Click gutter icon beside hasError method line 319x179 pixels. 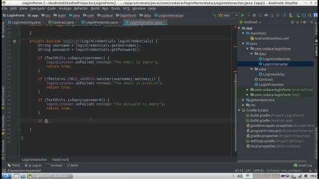pos(14,41)
